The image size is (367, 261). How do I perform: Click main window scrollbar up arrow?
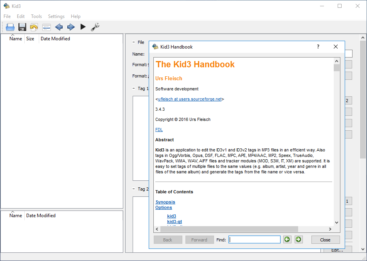click(363, 38)
